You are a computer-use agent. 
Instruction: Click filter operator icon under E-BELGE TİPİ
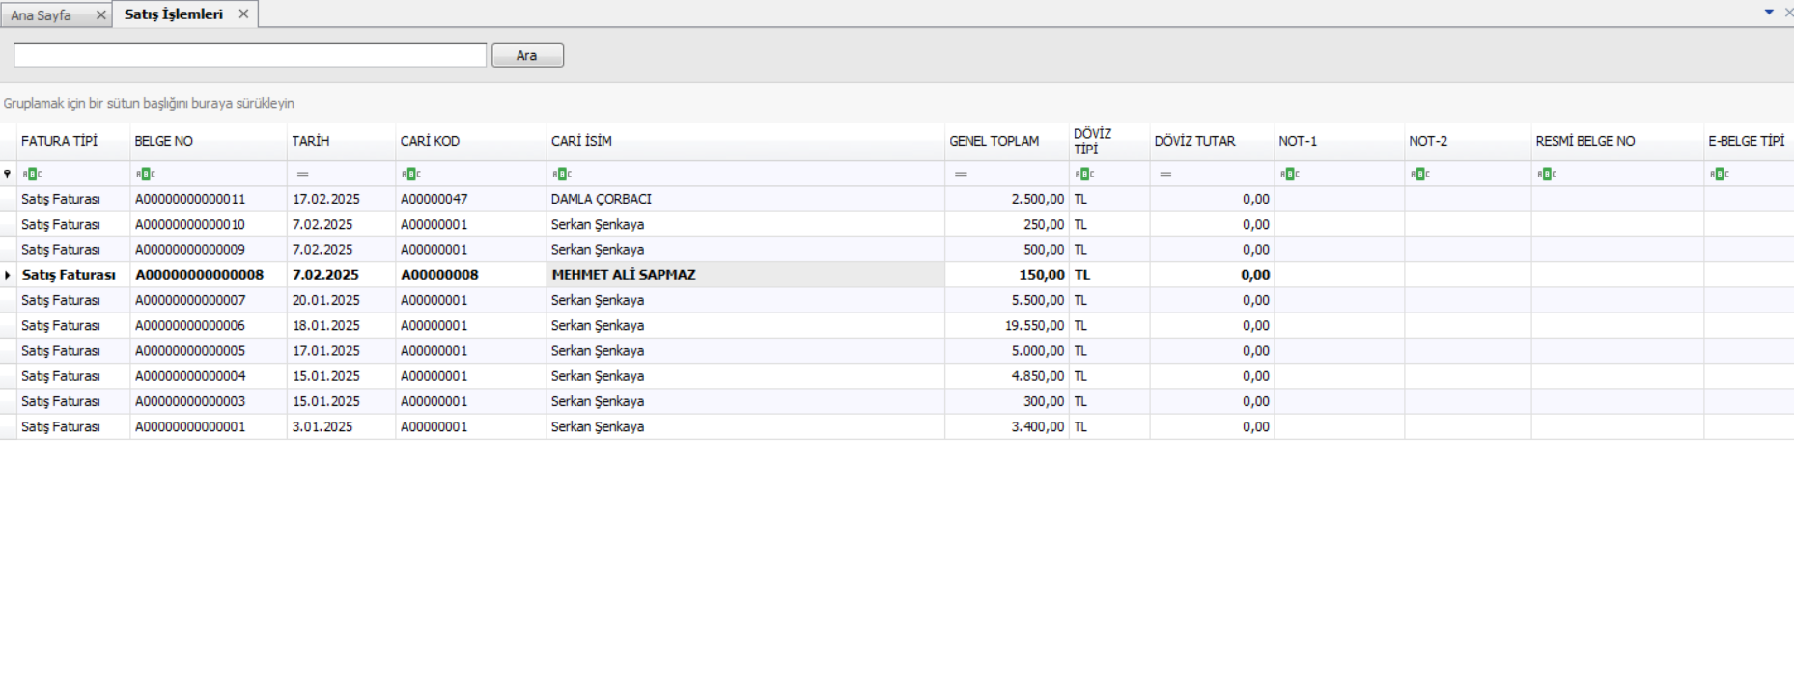1719,175
